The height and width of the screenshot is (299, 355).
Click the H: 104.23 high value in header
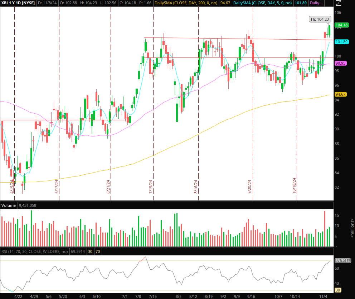pyautogui.click(x=88, y=3)
